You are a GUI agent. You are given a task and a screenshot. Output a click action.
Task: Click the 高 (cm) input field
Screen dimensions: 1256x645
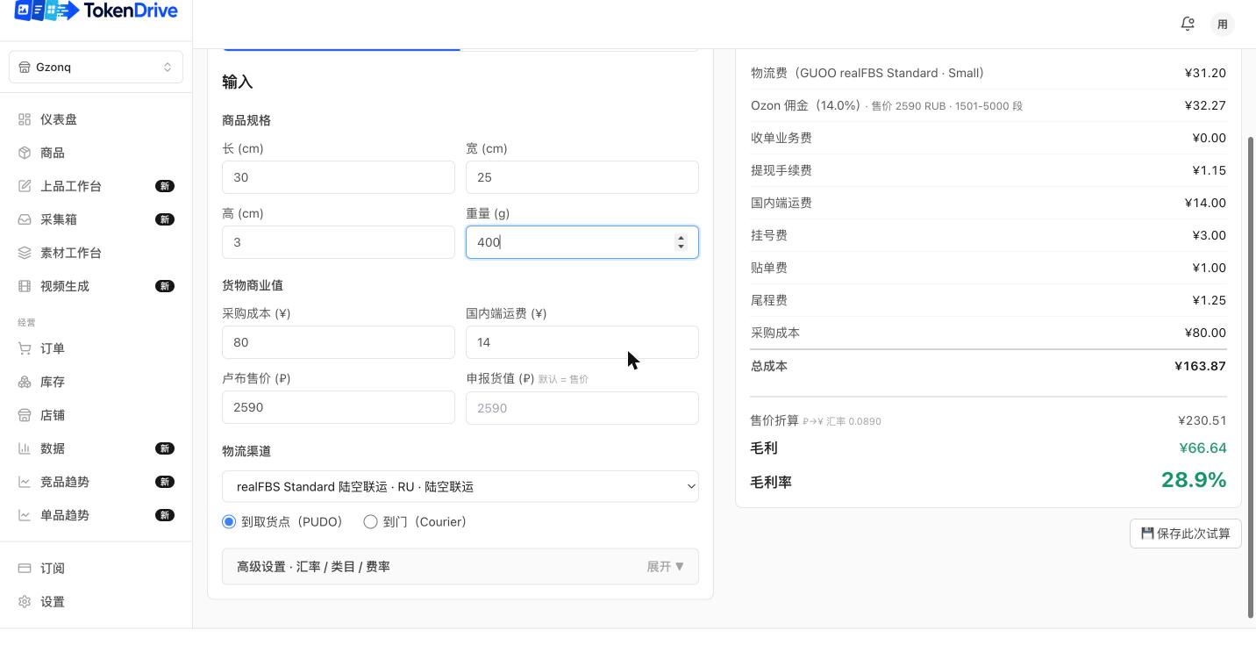coord(339,242)
